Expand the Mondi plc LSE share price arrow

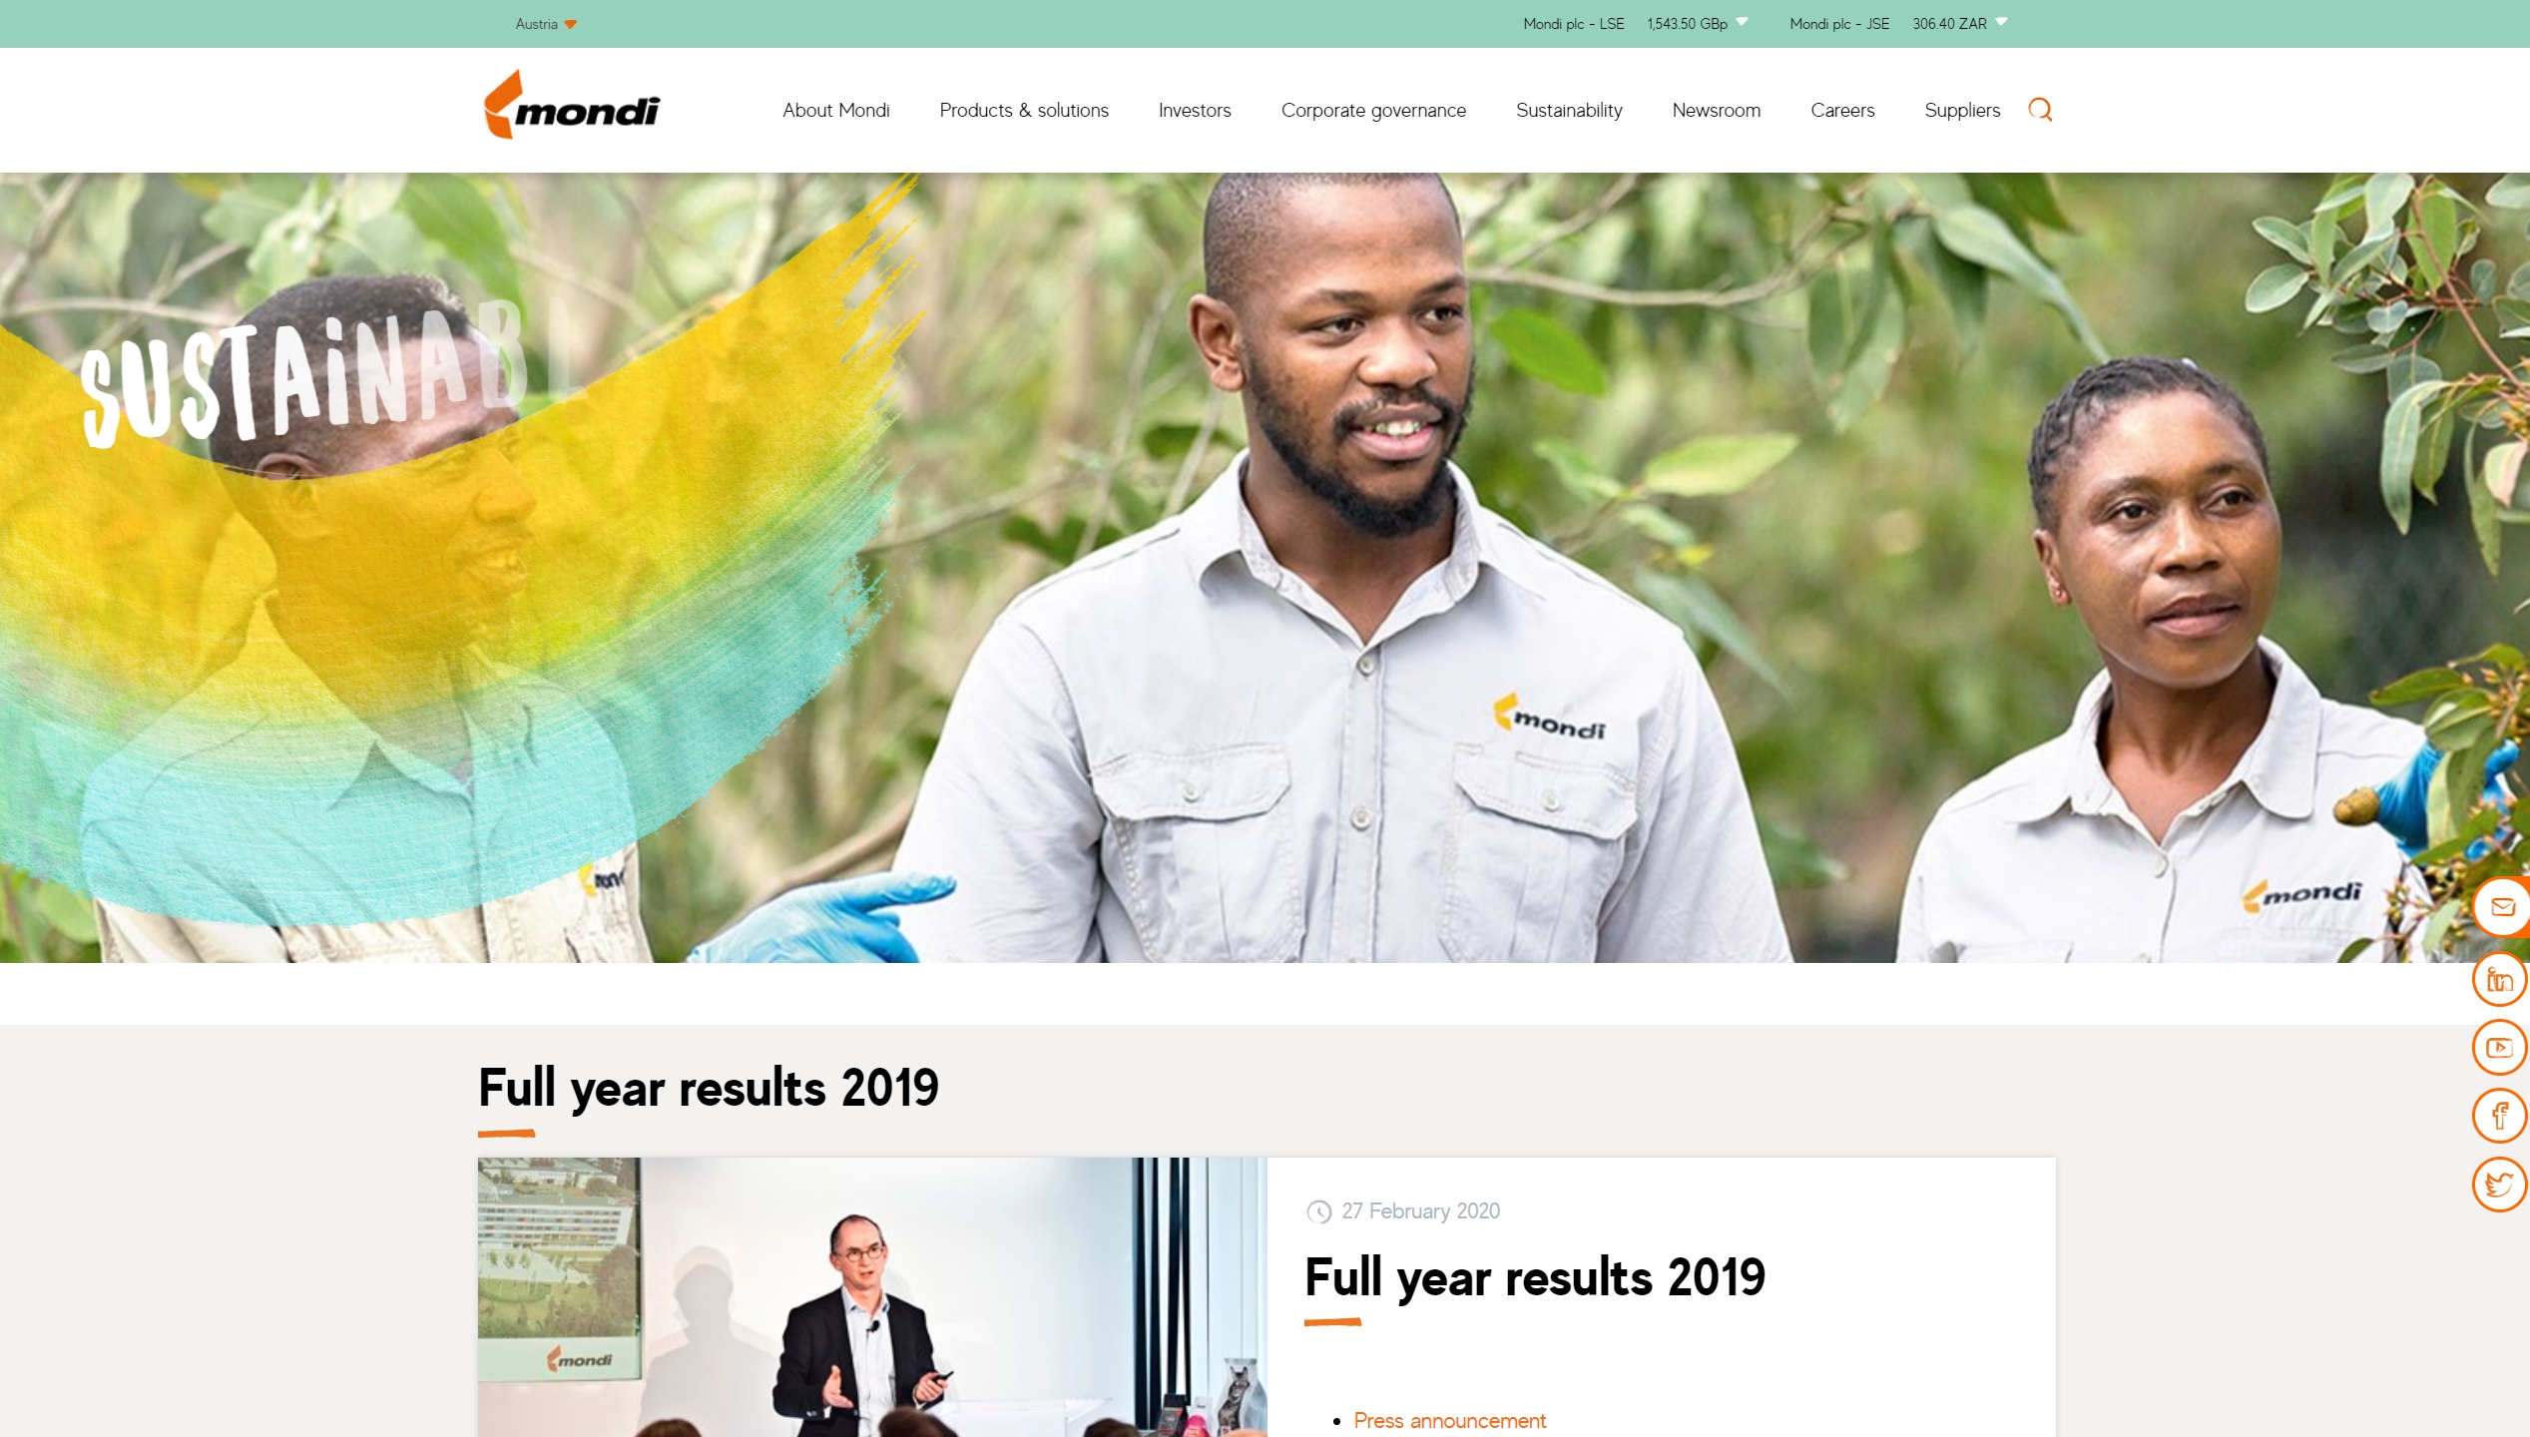[1742, 22]
